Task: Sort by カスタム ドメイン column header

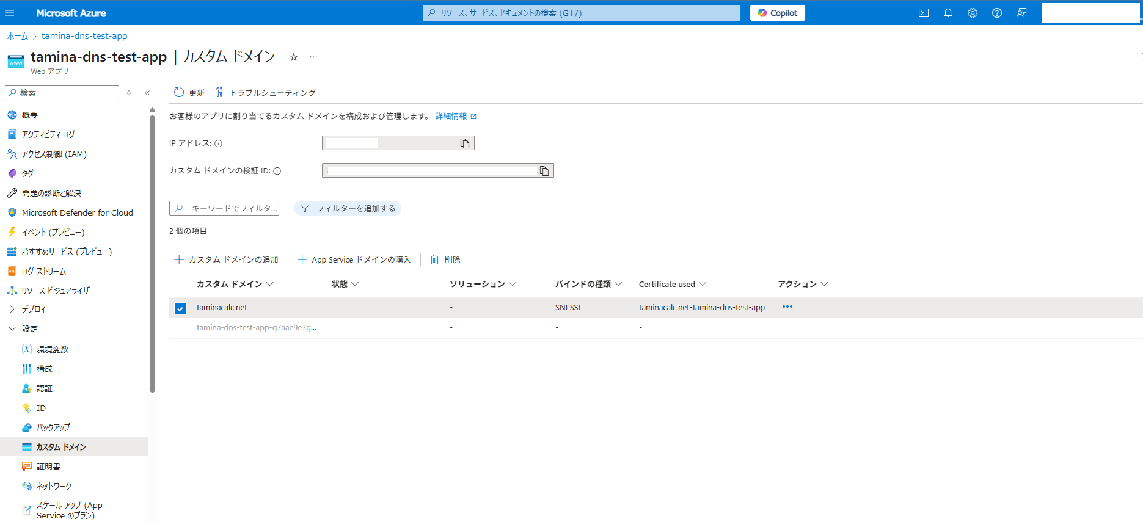Action: pyautogui.click(x=229, y=284)
